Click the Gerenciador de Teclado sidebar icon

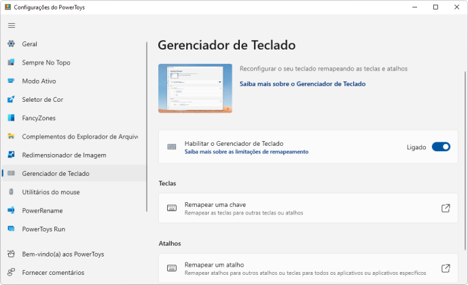pos(11,173)
